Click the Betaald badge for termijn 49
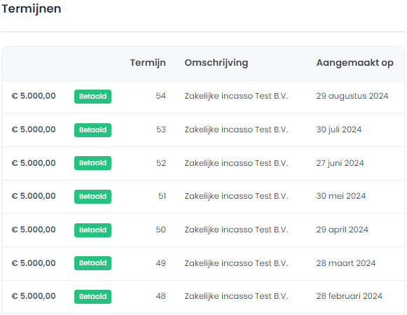Viewport: 407px width, 315px height. coord(92,263)
